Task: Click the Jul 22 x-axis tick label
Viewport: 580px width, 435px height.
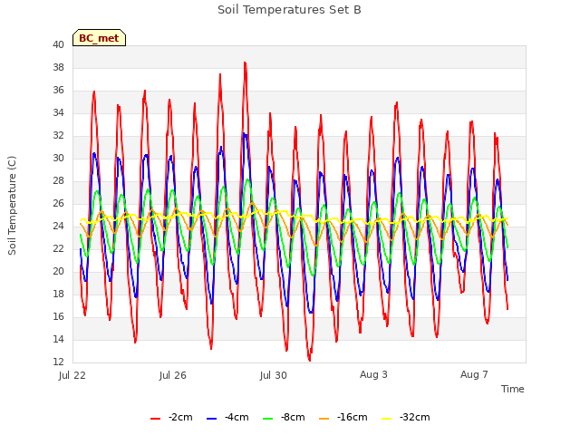Action: click(x=72, y=375)
